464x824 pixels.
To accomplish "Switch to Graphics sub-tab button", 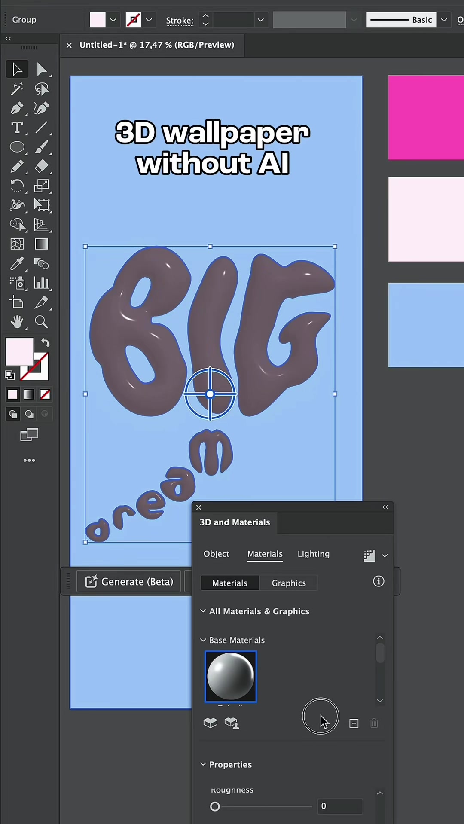I will (x=289, y=583).
